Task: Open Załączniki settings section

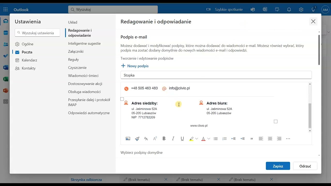Action: (x=76, y=51)
